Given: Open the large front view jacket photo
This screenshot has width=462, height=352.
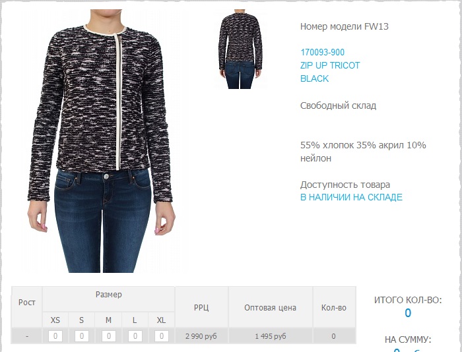Looking at the screenshot, I should coord(102,140).
